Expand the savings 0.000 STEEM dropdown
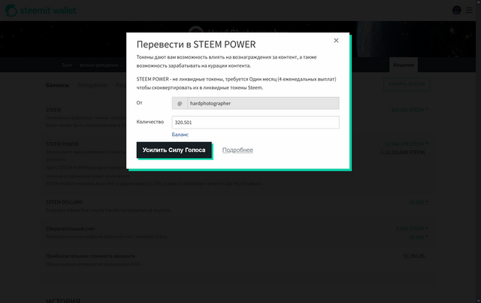The height and width of the screenshot is (303, 481). click(412, 229)
